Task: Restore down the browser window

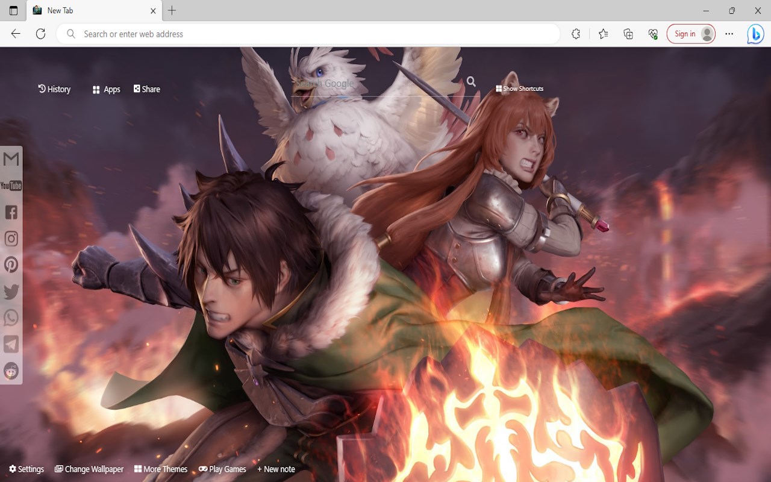Action: click(x=732, y=11)
